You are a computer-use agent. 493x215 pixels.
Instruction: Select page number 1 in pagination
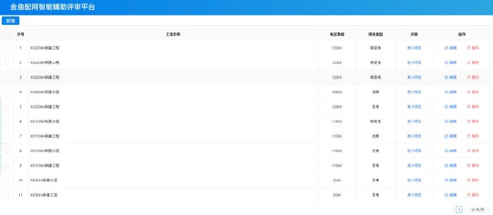pyautogui.click(x=459, y=209)
